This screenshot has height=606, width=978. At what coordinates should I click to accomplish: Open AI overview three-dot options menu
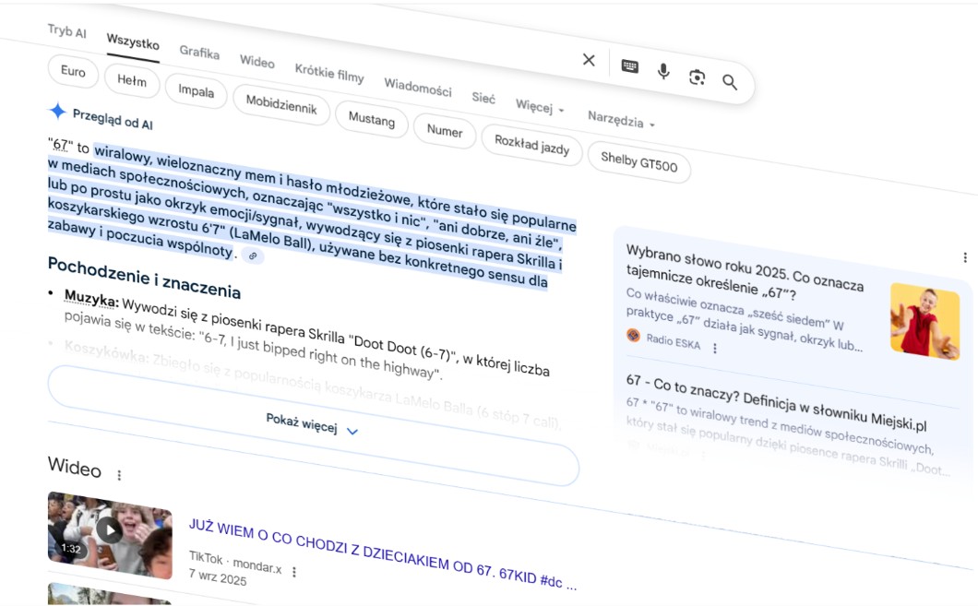click(965, 257)
